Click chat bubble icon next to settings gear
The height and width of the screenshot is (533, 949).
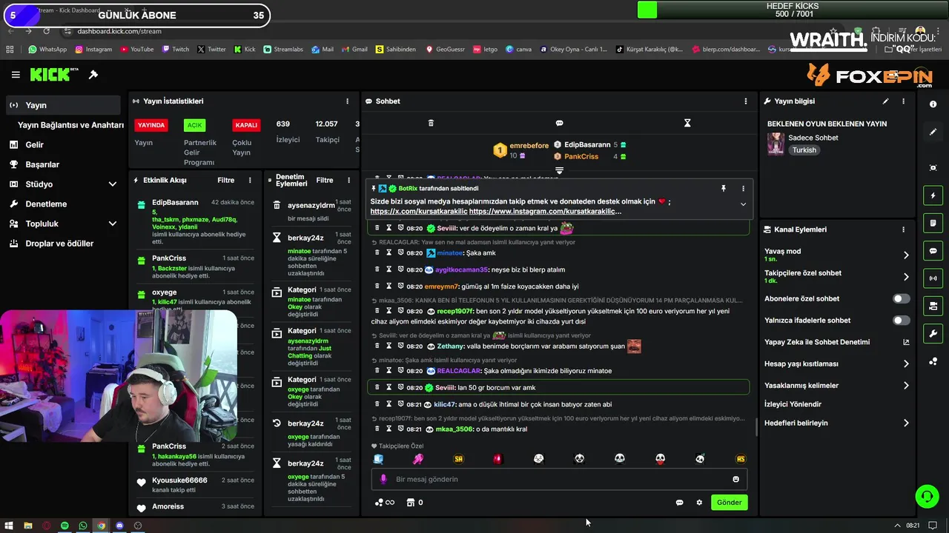pyautogui.click(x=679, y=503)
